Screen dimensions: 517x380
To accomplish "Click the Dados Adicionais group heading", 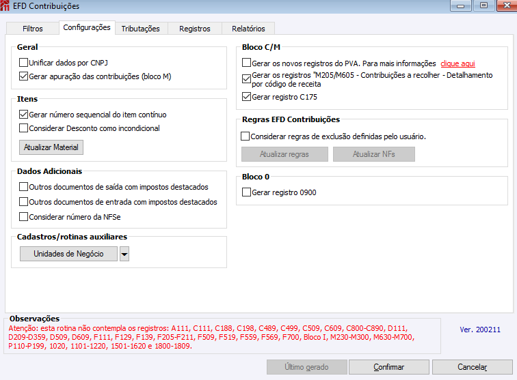I will [x=49, y=171].
